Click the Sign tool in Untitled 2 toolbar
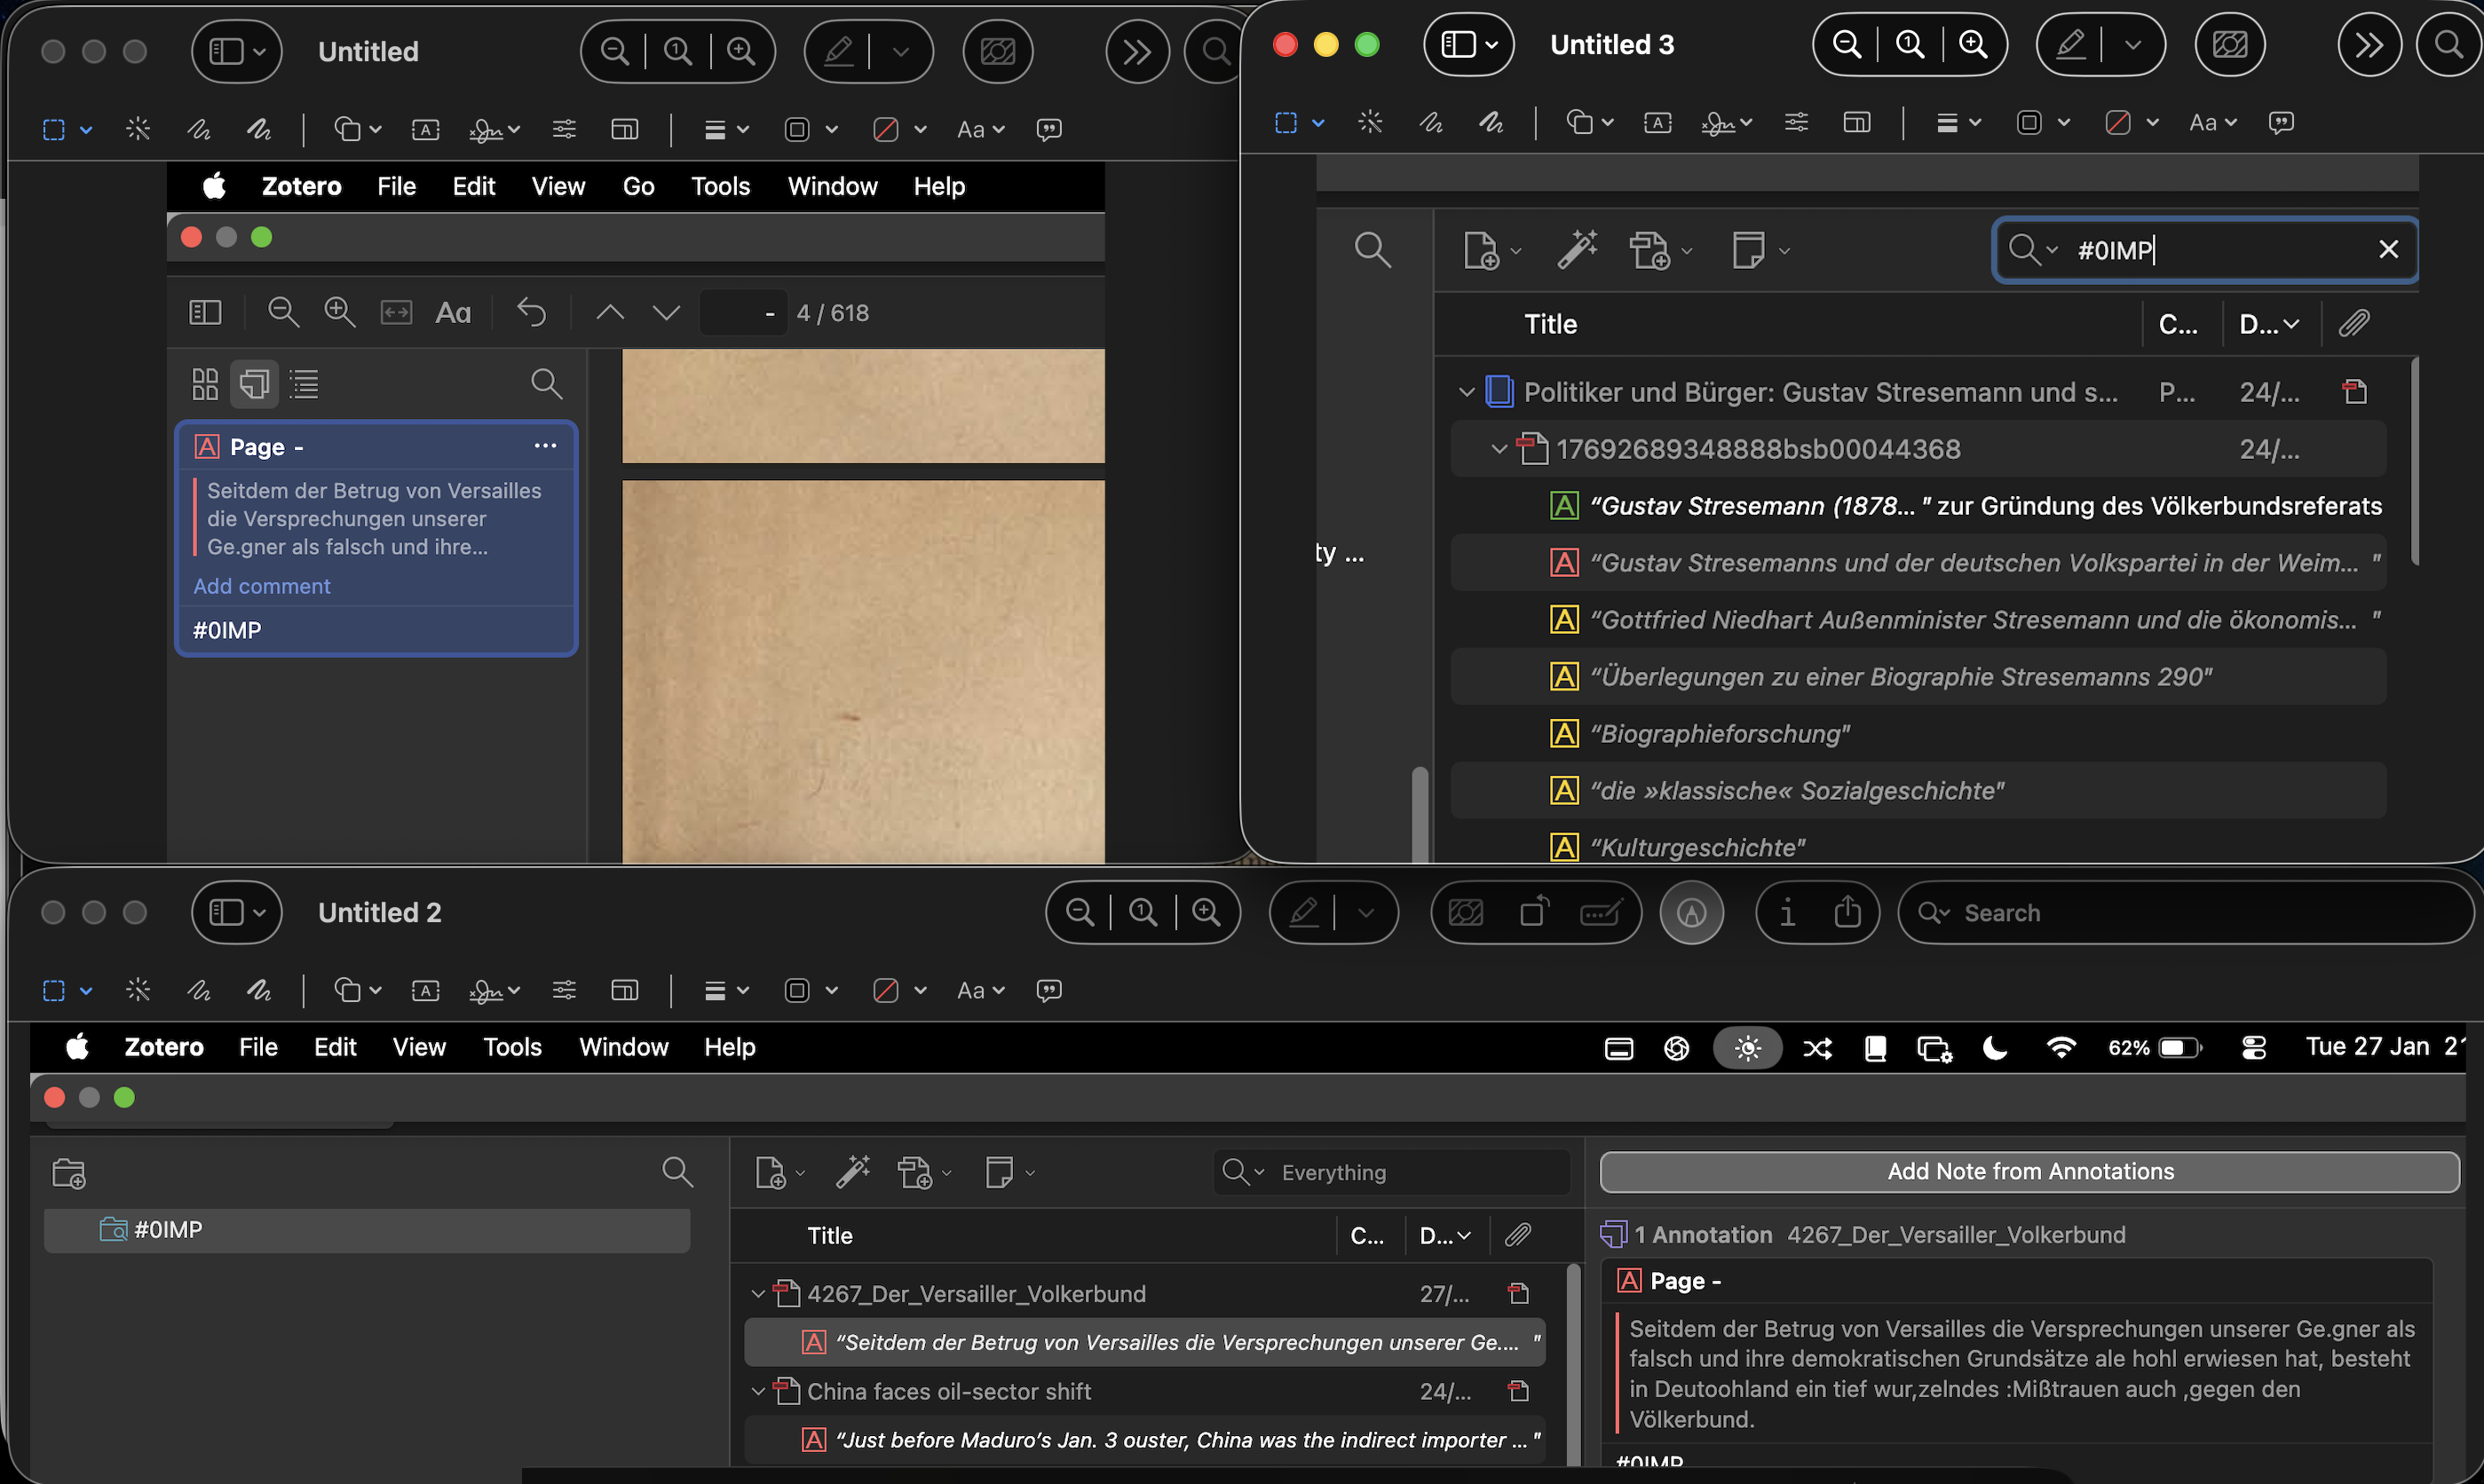This screenshot has width=2484, height=1484. tap(487, 990)
